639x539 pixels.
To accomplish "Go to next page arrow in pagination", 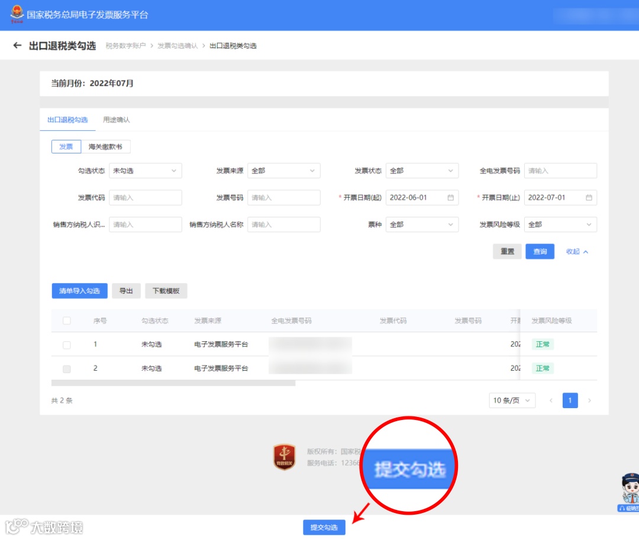I will pos(589,400).
